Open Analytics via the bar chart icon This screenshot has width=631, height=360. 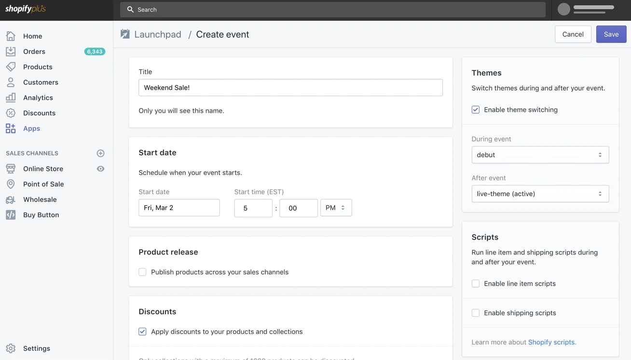[11, 97]
